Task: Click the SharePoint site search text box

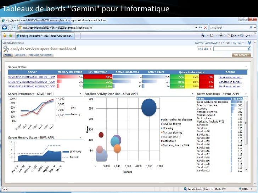Action: click(x=230, y=48)
